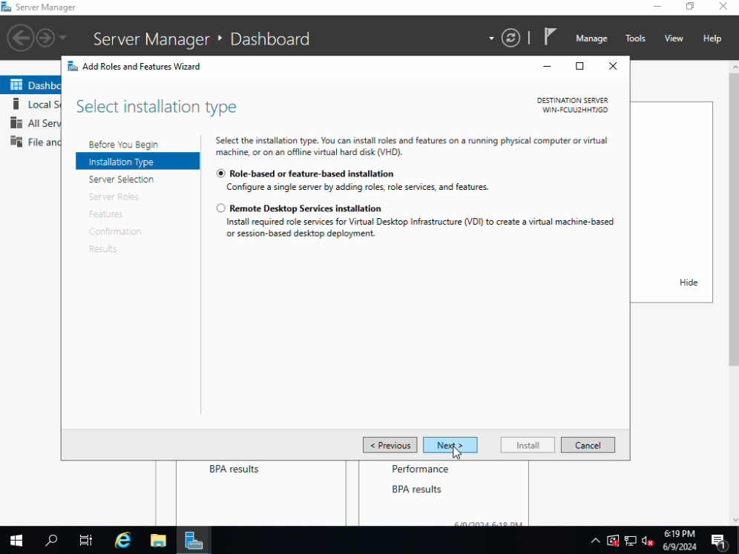Image resolution: width=739 pixels, height=554 pixels.
Task: Select Role-based or feature-based installation
Action: (x=221, y=174)
